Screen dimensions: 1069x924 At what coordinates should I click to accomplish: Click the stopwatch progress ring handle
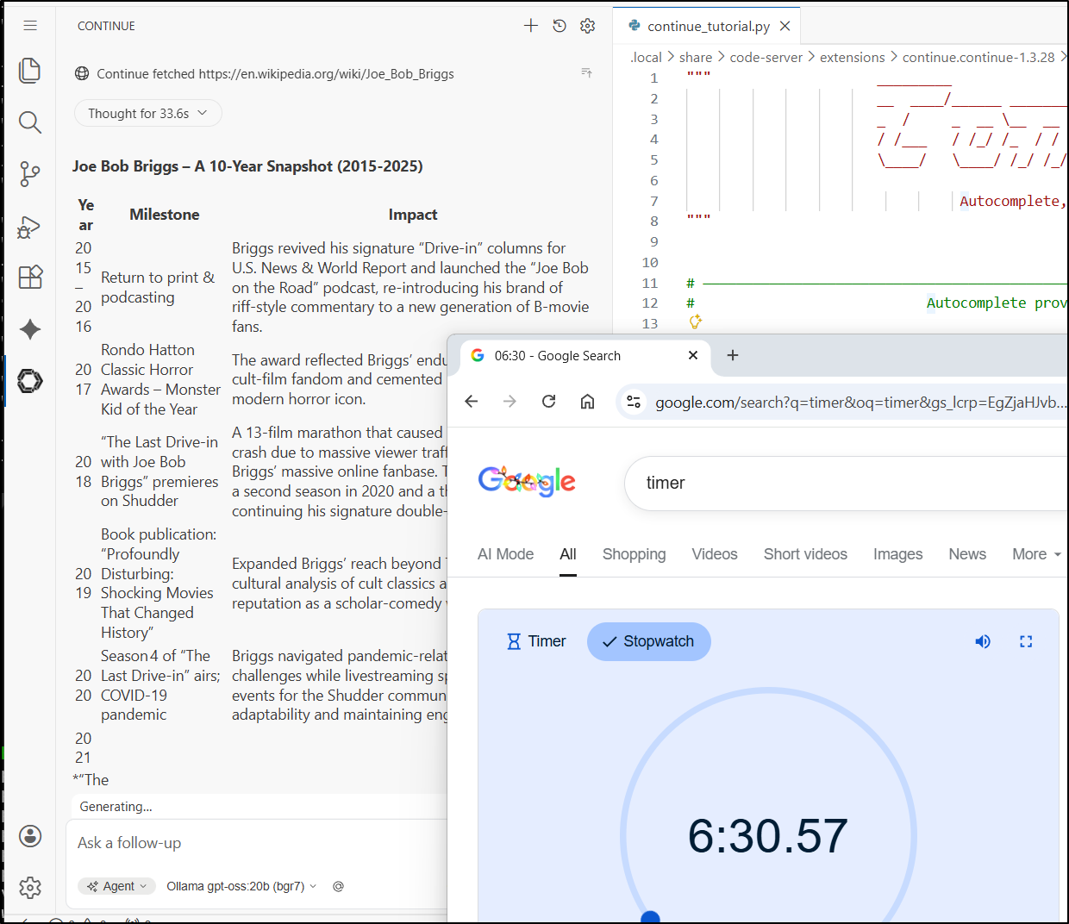click(651, 917)
